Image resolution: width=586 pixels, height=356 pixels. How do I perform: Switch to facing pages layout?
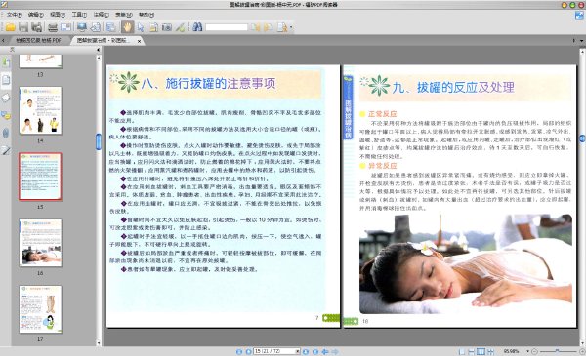(481, 351)
